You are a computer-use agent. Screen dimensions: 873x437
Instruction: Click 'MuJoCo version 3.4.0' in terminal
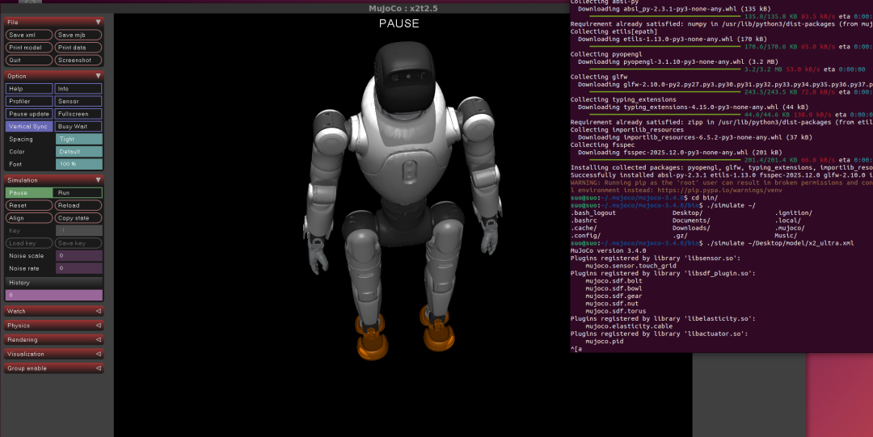pyautogui.click(x=608, y=250)
